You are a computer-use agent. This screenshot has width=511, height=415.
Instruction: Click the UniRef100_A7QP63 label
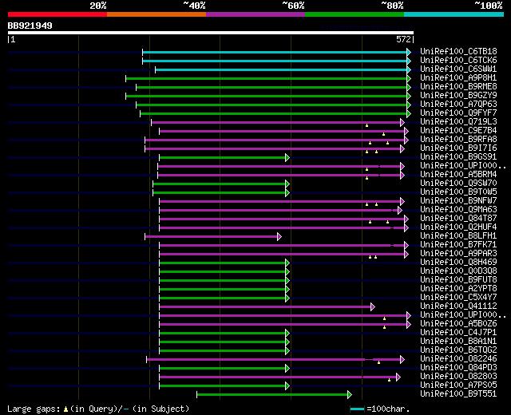(x=458, y=105)
